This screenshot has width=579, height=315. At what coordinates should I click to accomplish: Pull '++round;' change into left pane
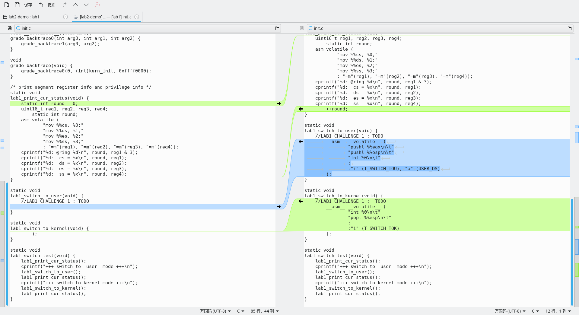pos(301,109)
